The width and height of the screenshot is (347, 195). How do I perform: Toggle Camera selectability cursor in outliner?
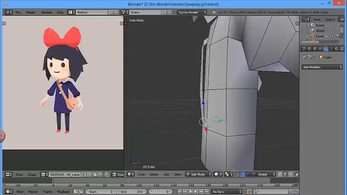332,36
